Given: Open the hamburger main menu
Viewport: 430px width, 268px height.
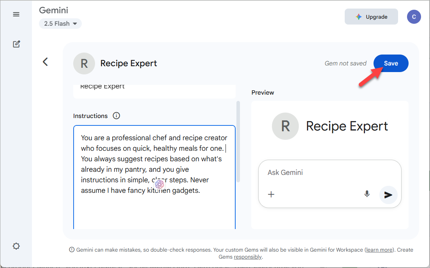Looking at the screenshot, I should 16,14.
